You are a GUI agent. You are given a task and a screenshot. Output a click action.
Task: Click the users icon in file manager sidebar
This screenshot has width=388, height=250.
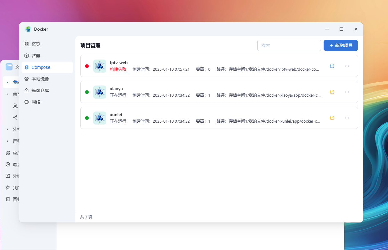point(15,106)
